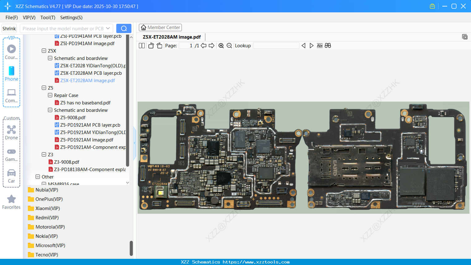Collapse the Z5X tree node
The image size is (471, 265).
click(x=44, y=51)
